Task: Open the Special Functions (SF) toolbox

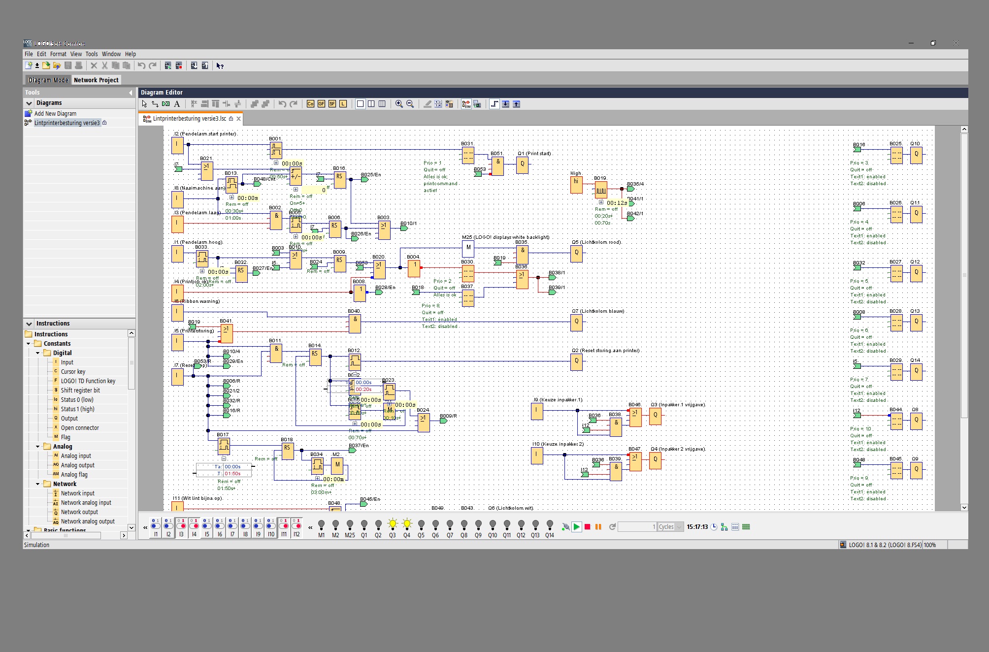Action: [332, 104]
